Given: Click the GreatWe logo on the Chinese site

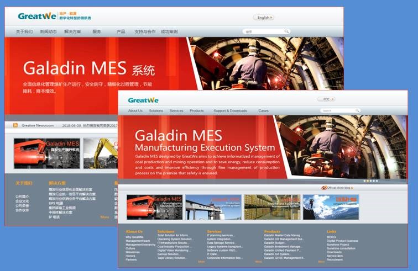Looking at the screenshot, I should tap(37, 16).
